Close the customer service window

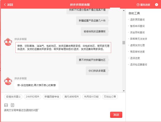tap(156, 4)
